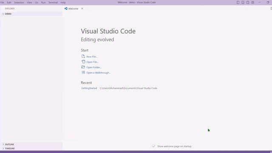Open the Terminal menu
This screenshot has width=272, height=153.
coord(53,3)
